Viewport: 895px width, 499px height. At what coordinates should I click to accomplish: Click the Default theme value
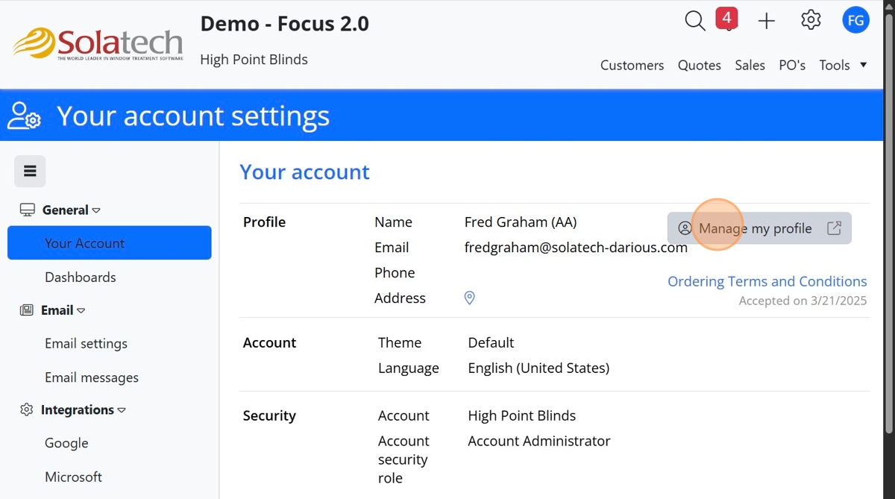(491, 343)
